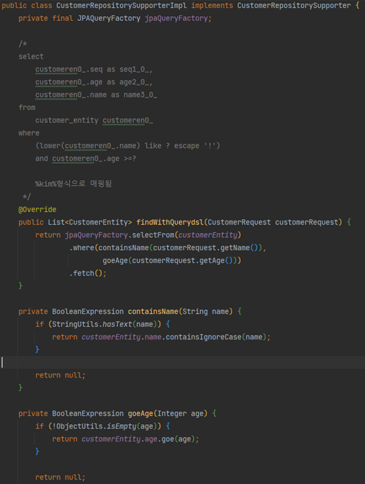The width and height of the screenshot is (365, 484).
Task: Click 'return null;' in containsName method
Action: coord(60,375)
